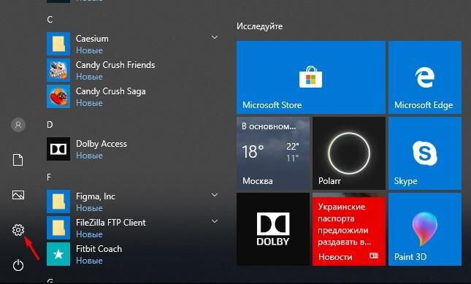Open Dolby Access app icon
The height and width of the screenshot is (284, 471).
coord(58,149)
